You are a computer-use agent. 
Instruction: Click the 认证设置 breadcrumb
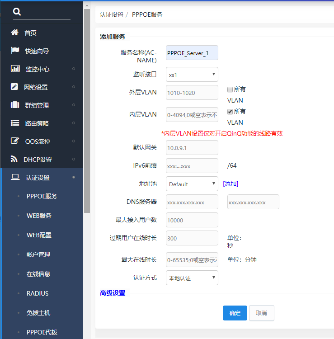[x=112, y=14]
